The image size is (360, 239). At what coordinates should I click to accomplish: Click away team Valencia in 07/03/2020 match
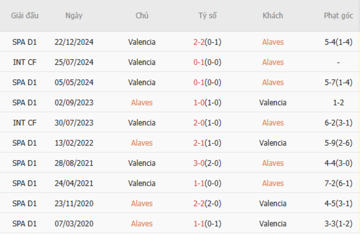[x=272, y=223]
